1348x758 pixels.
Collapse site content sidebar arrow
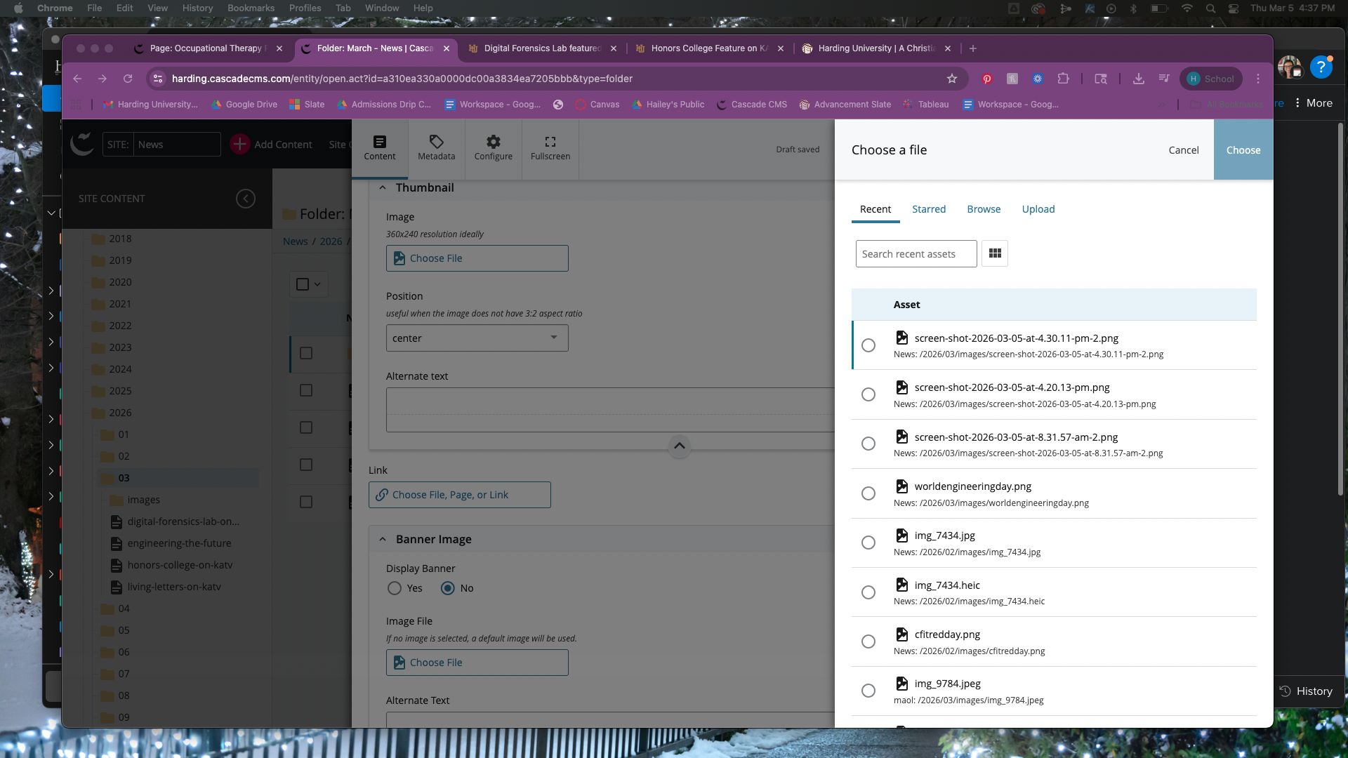245,199
